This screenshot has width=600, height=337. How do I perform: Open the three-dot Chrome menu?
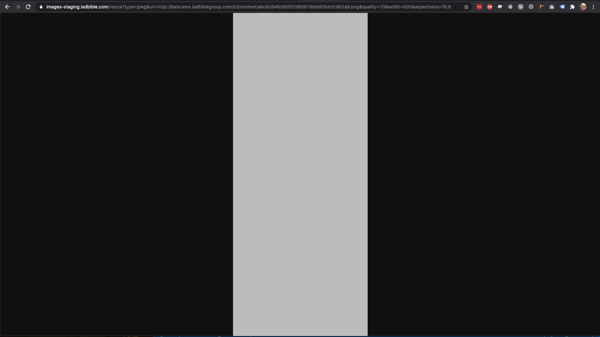[x=594, y=6]
